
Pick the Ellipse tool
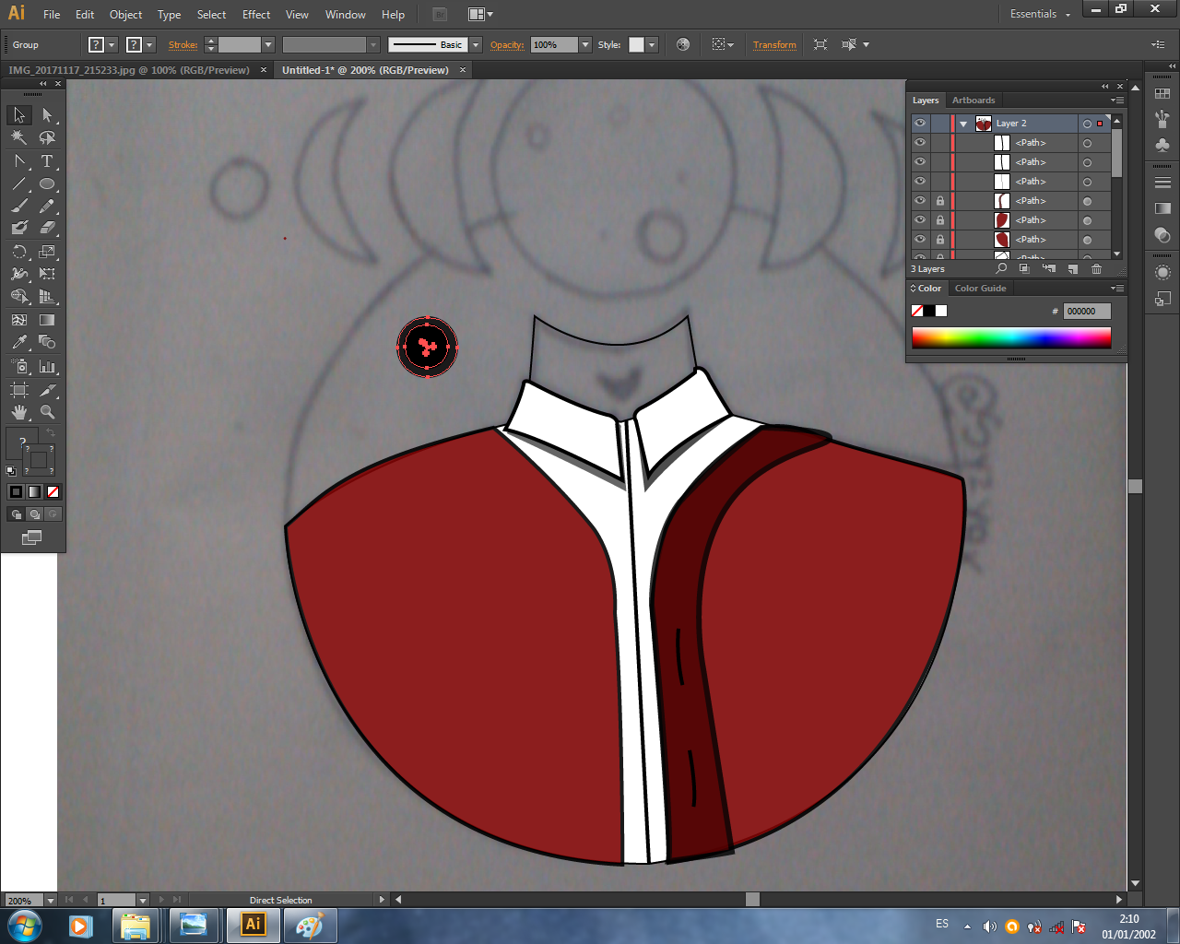click(x=47, y=183)
